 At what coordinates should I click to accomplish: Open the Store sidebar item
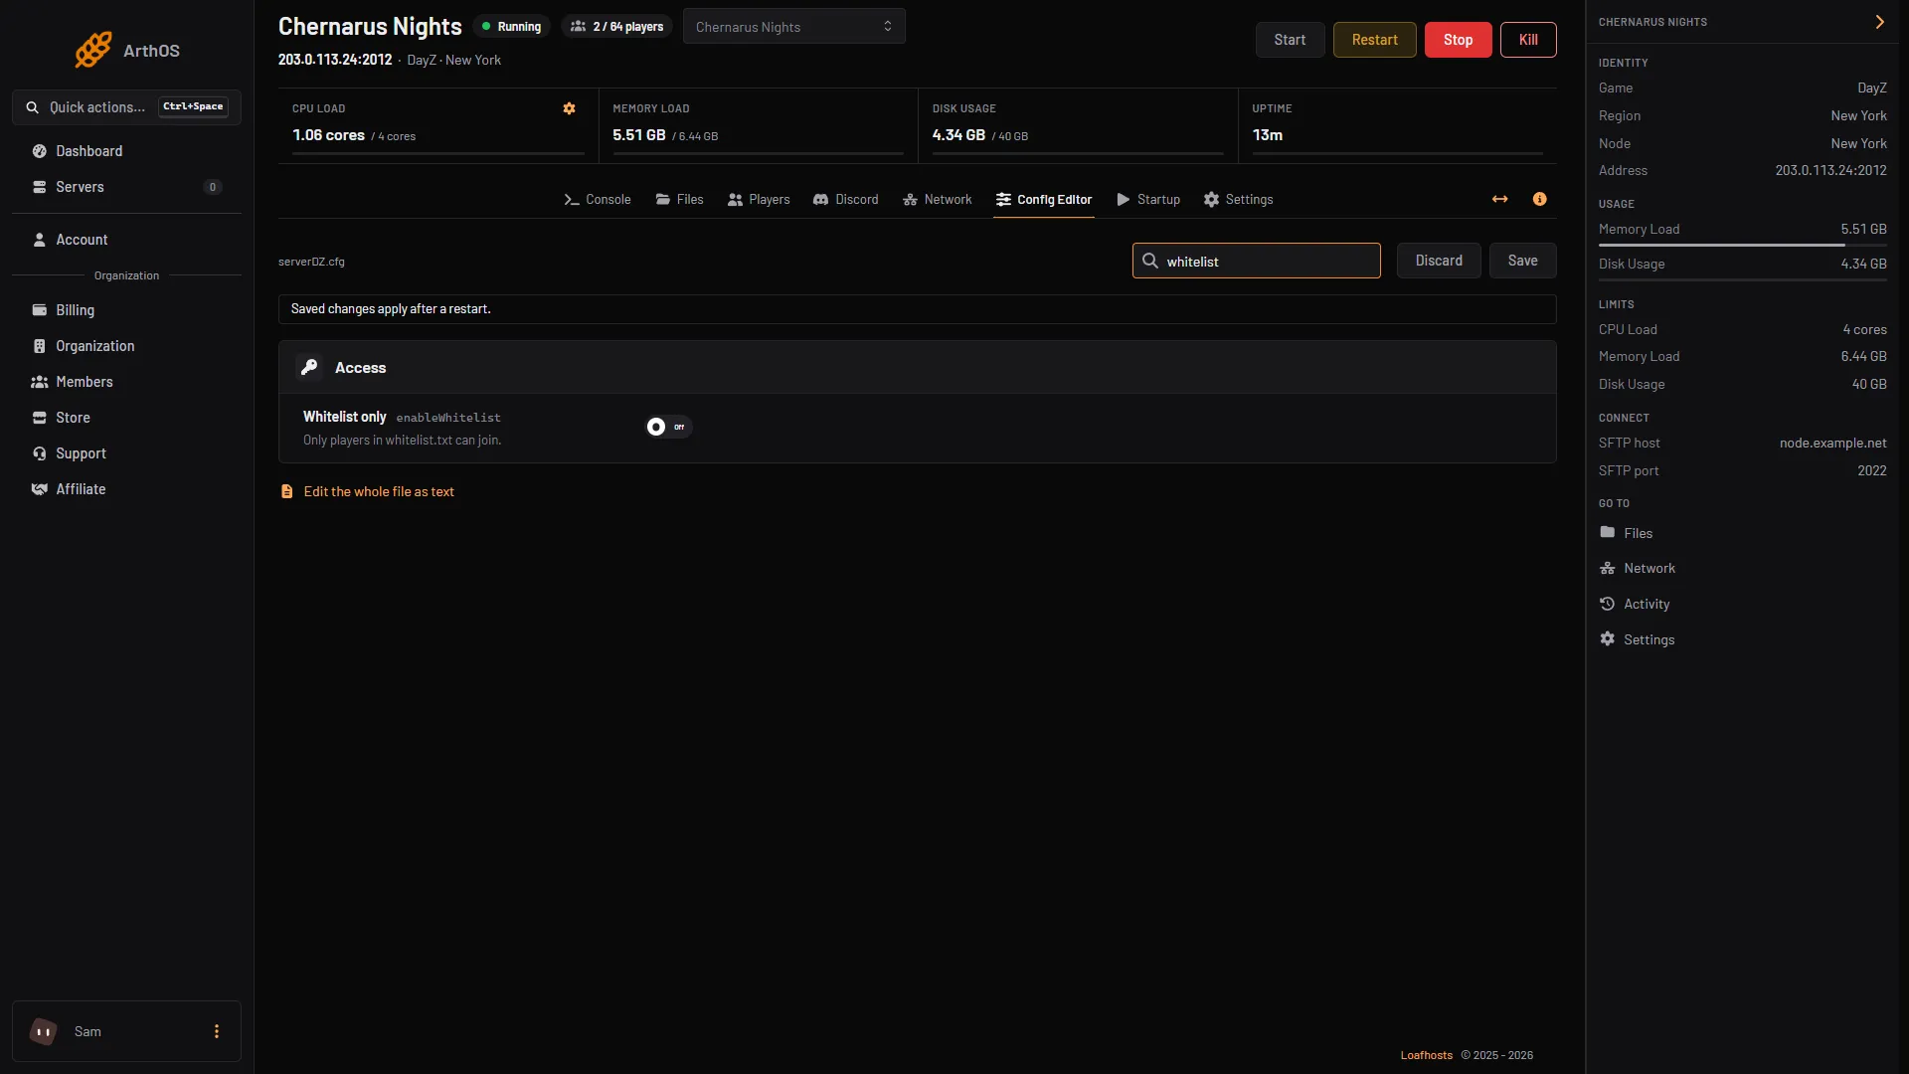click(x=126, y=418)
